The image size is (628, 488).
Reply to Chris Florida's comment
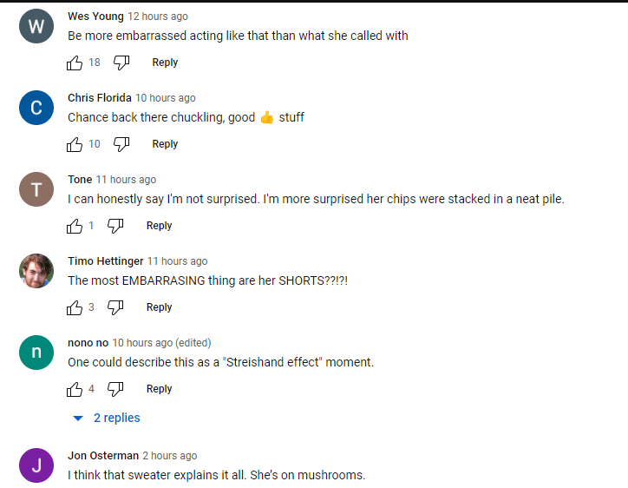click(165, 144)
